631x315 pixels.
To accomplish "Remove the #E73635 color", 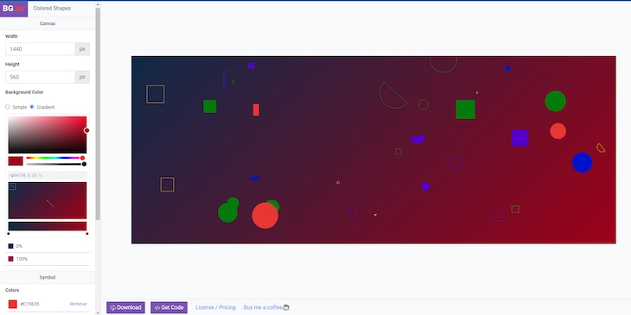I will [x=78, y=304].
